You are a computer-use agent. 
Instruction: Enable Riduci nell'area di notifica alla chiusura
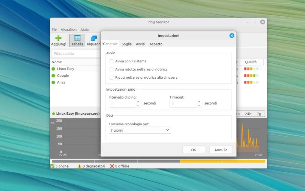click(x=112, y=77)
